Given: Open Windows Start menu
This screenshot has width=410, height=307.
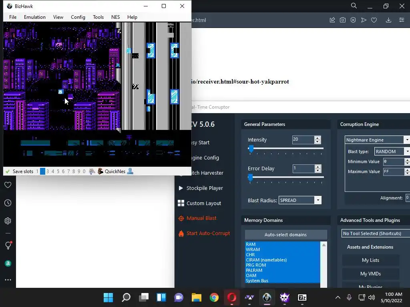Looking at the screenshot, I should click(x=108, y=297).
